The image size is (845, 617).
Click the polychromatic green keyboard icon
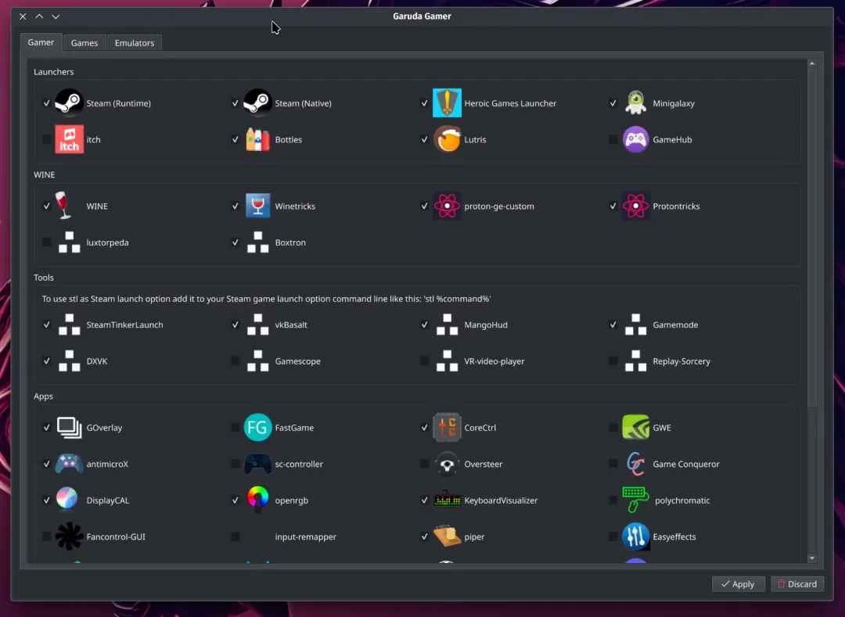click(x=635, y=500)
